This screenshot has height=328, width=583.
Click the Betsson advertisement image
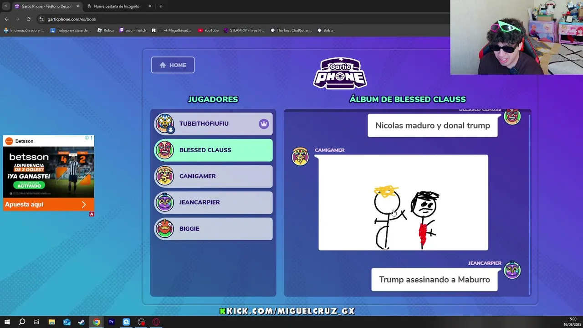tap(48, 172)
